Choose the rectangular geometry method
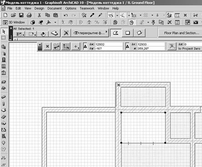202x167 pixels. coord(128,33)
